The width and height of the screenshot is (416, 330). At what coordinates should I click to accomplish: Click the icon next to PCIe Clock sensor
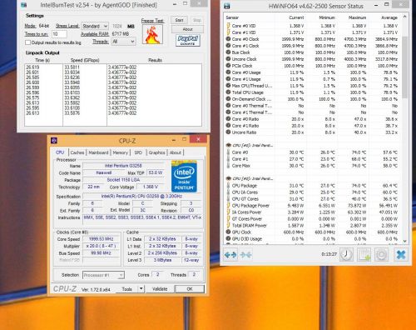(228, 66)
